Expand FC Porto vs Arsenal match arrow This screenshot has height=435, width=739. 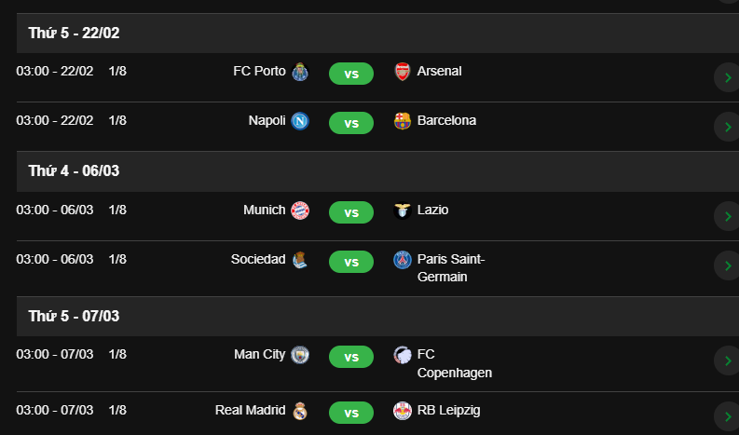[x=728, y=77]
